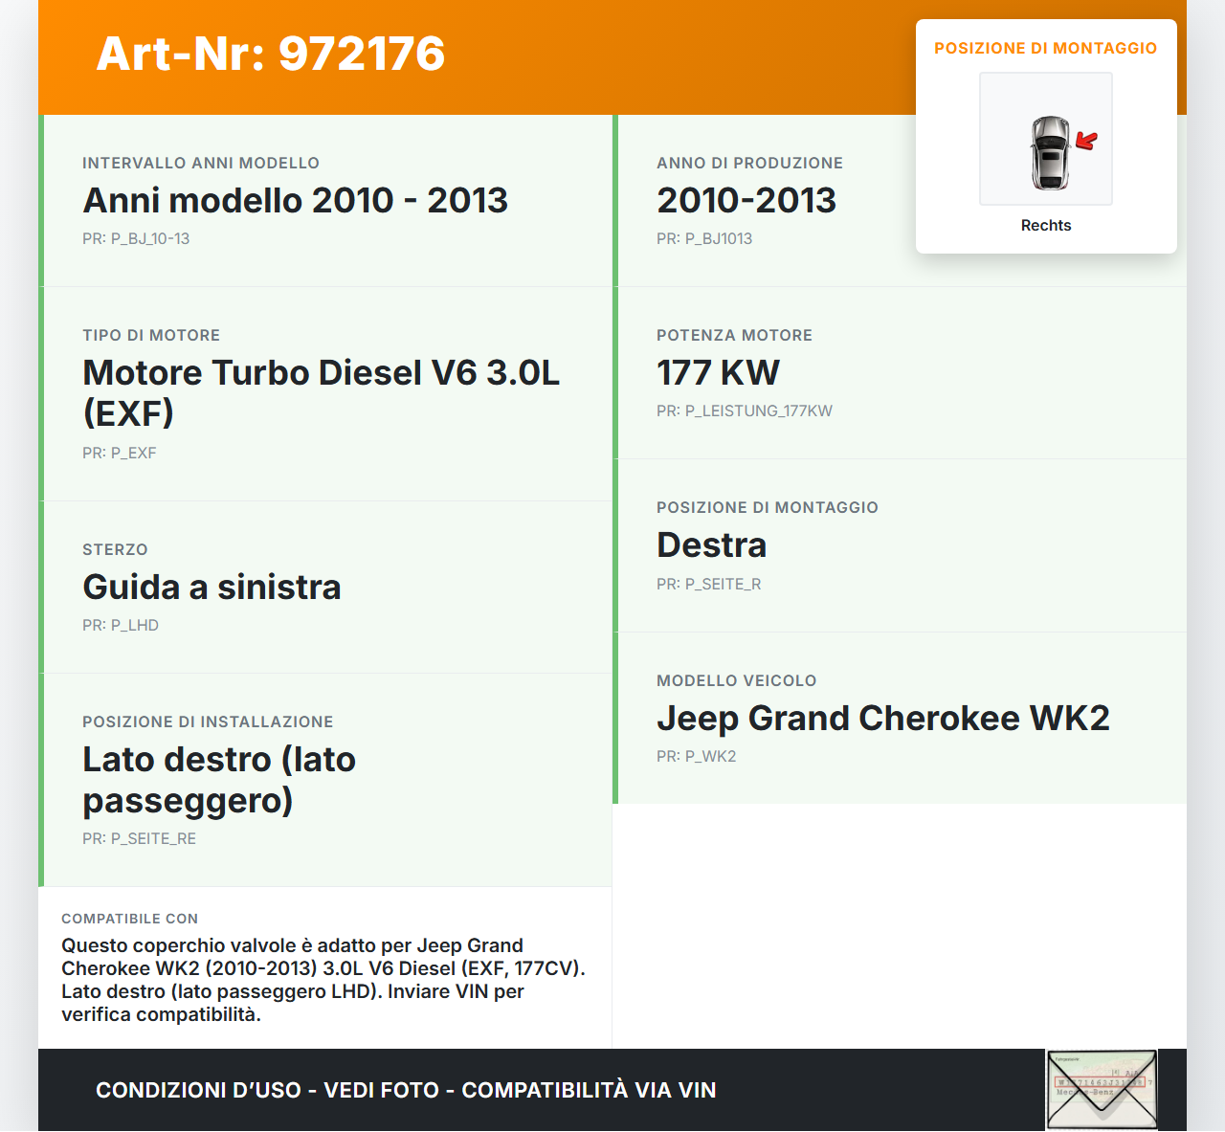
Task: Click the car position diagram icon
Action: [x=1045, y=139]
